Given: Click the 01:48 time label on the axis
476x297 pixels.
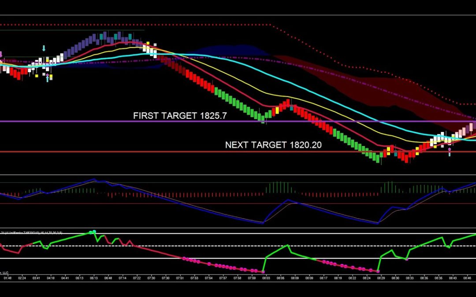Looking at the screenshot, I should click(x=7, y=278).
